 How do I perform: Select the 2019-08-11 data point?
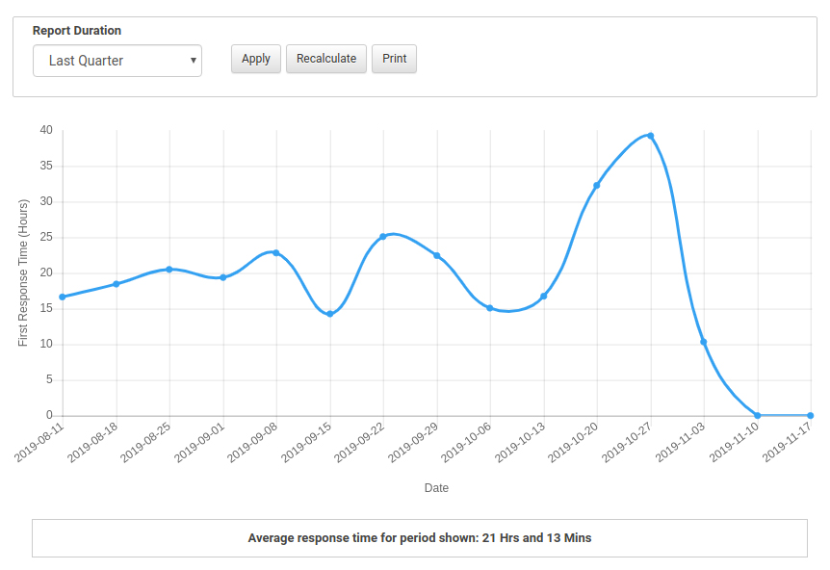[x=63, y=297]
